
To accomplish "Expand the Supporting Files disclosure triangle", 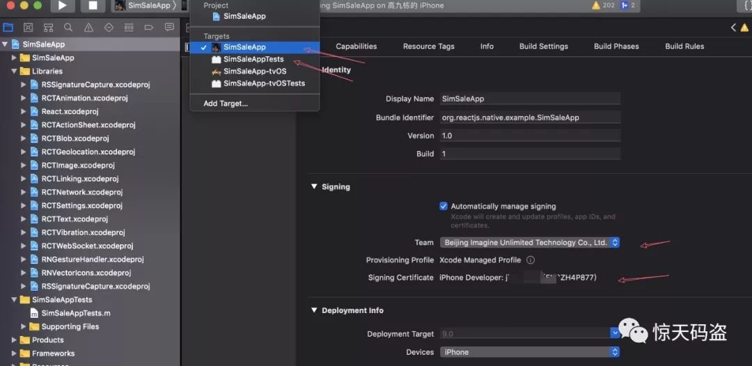I will [x=24, y=326].
